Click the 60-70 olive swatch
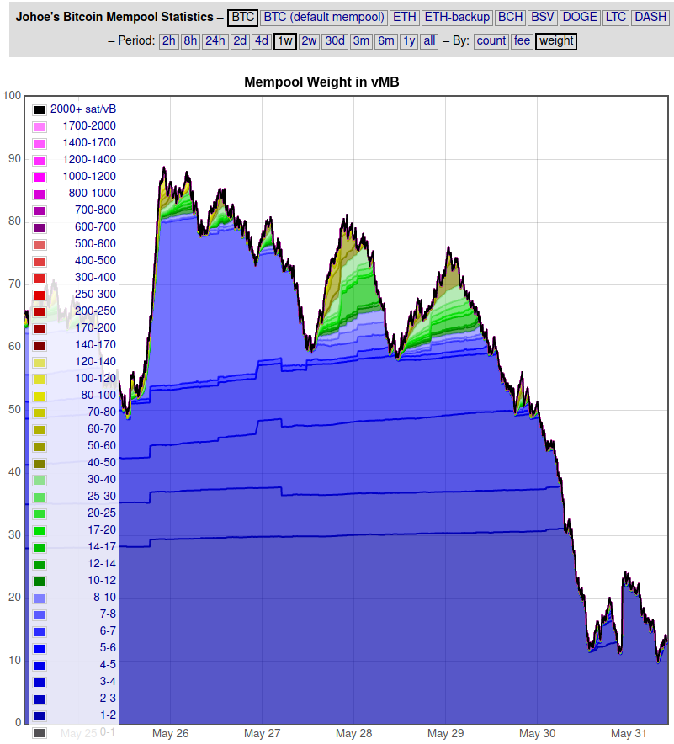 (40, 430)
